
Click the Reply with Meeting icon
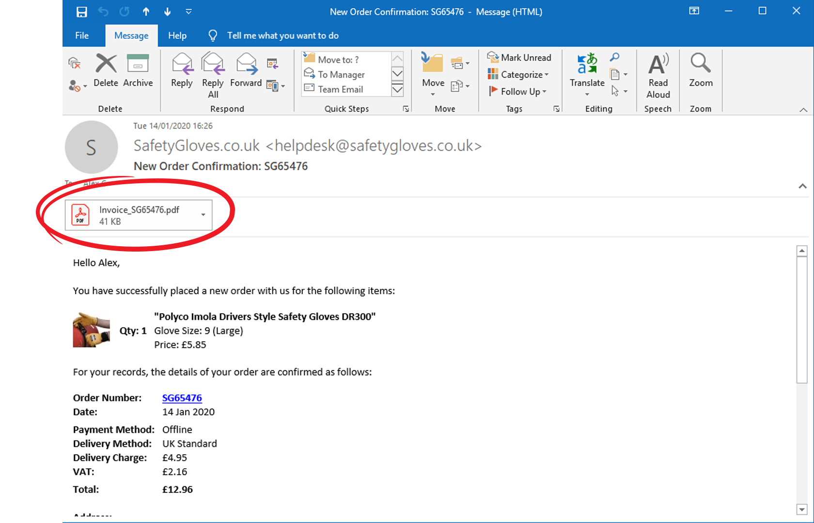[272, 63]
